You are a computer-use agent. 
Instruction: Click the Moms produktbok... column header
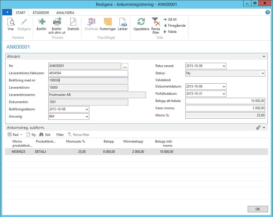pos(22,143)
